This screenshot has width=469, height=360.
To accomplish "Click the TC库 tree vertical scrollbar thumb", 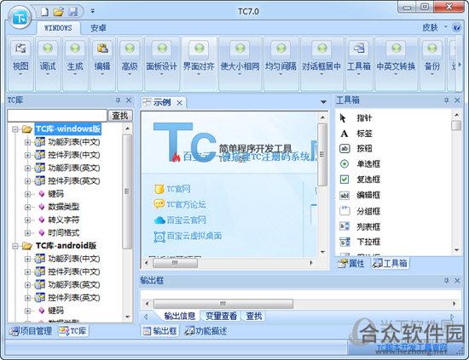I will click(127, 191).
